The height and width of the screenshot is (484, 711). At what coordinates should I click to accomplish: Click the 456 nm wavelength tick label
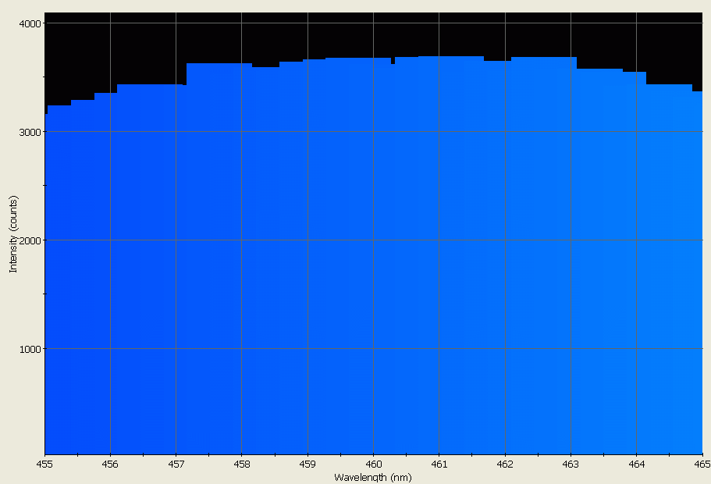point(110,463)
